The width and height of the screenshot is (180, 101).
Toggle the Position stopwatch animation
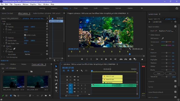click(6, 27)
